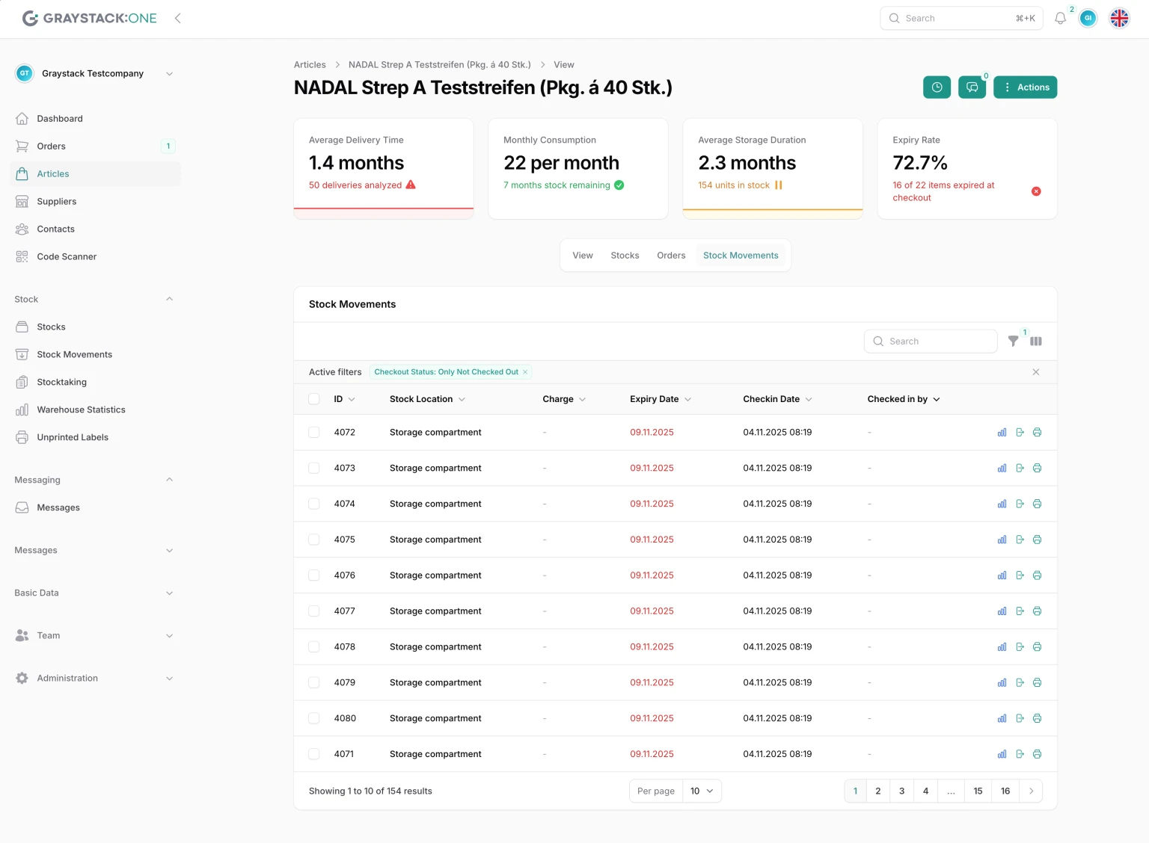Screen dimensions: 1149x843
Task: Open the comments chat icon button
Action: pyautogui.click(x=972, y=87)
